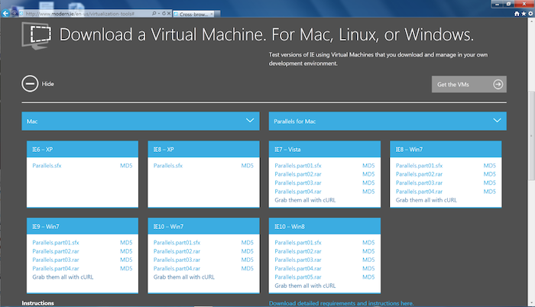Image resolution: width=535 pixels, height=307 pixels.
Task: Download Parallels.part04.rar for IE10 – Win7
Action: [177, 269]
